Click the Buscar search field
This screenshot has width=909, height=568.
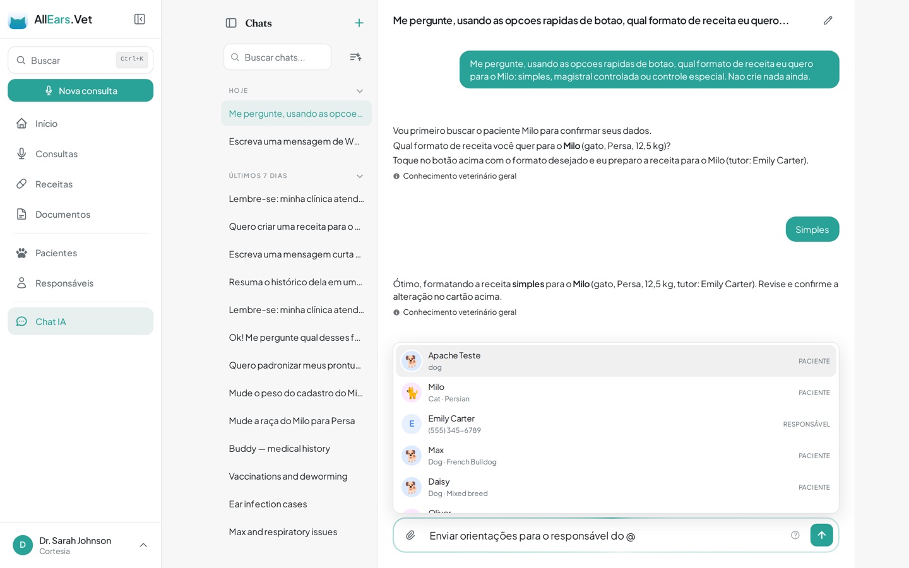click(80, 60)
